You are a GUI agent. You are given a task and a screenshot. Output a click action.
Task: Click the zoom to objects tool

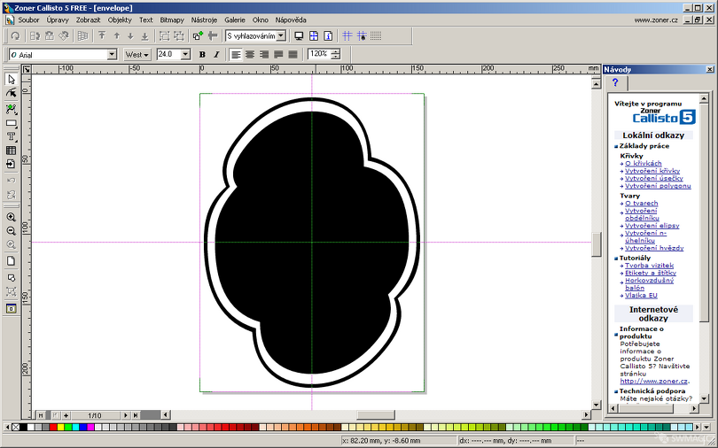pyautogui.click(x=12, y=291)
